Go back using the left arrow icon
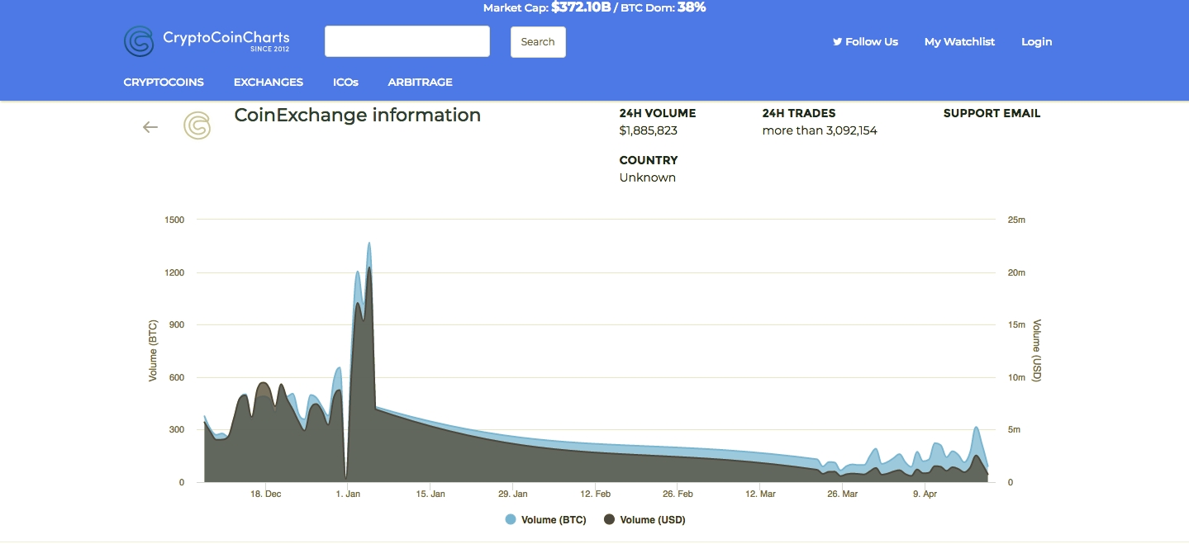 [150, 127]
